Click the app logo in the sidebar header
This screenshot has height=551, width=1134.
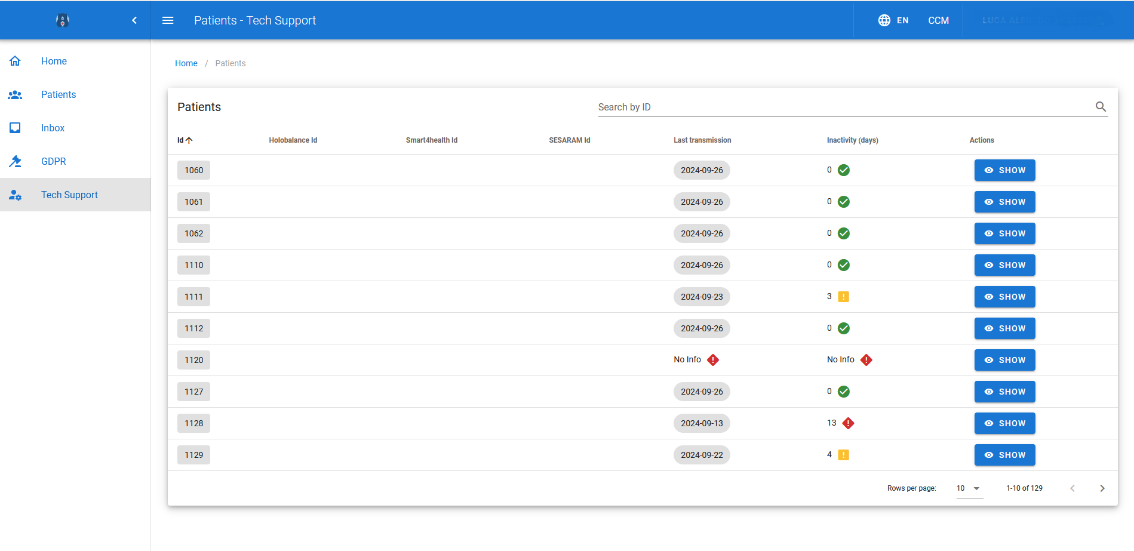click(62, 20)
